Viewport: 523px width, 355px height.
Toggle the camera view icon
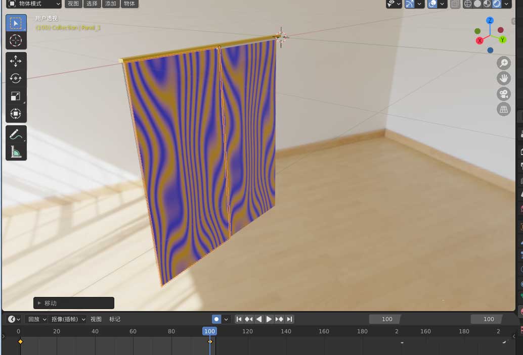503,93
